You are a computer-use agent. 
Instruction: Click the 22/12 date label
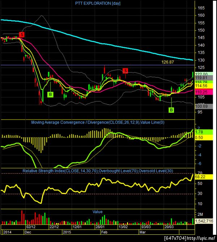click(x=54, y=227)
